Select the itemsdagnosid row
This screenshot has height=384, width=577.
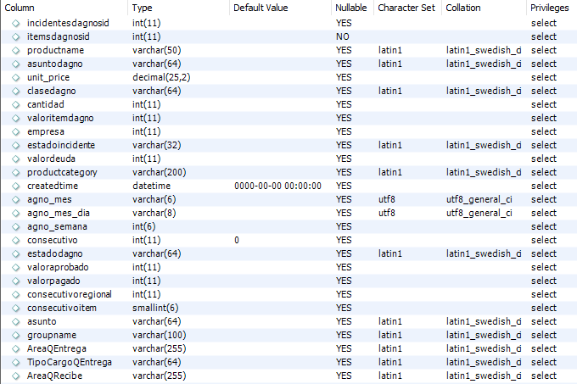tap(288, 36)
